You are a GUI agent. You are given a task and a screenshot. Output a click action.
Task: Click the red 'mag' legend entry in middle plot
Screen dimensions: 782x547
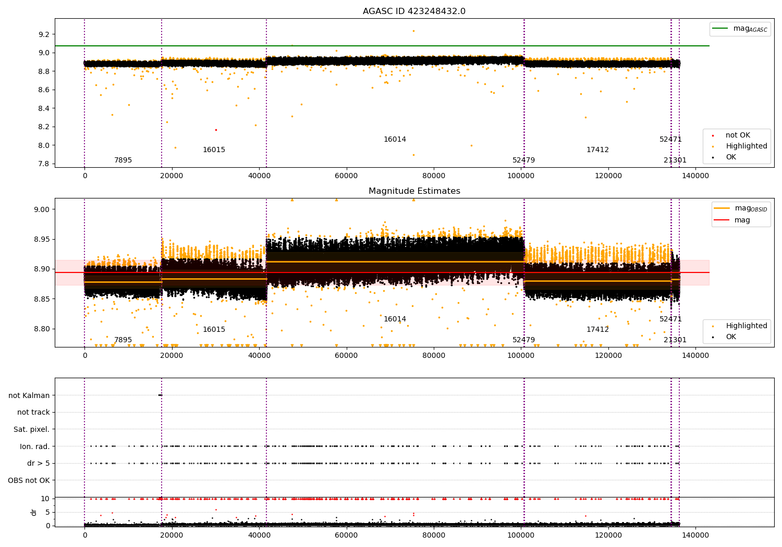pos(733,220)
